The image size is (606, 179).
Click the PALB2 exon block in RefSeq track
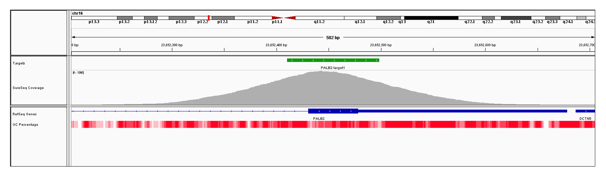[333, 111]
